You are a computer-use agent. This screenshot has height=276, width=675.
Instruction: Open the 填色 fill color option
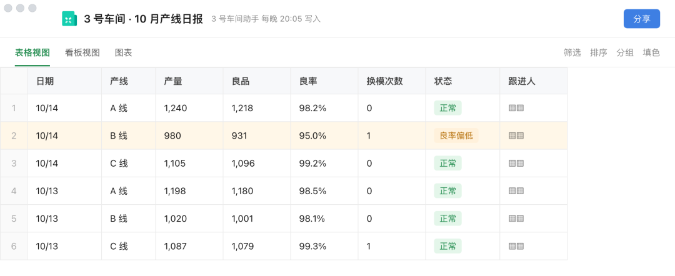tap(651, 53)
